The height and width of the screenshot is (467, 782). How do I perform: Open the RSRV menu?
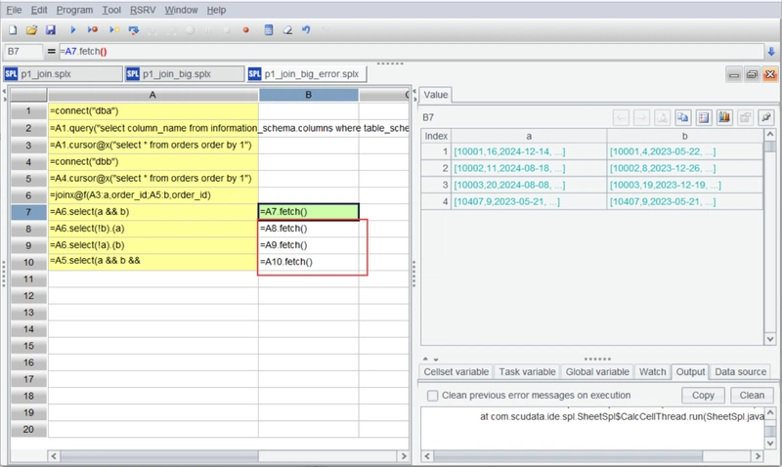coord(143,10)
